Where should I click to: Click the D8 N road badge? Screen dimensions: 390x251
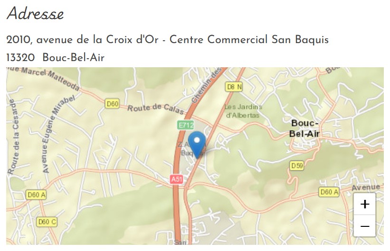(x=234, y=87)
